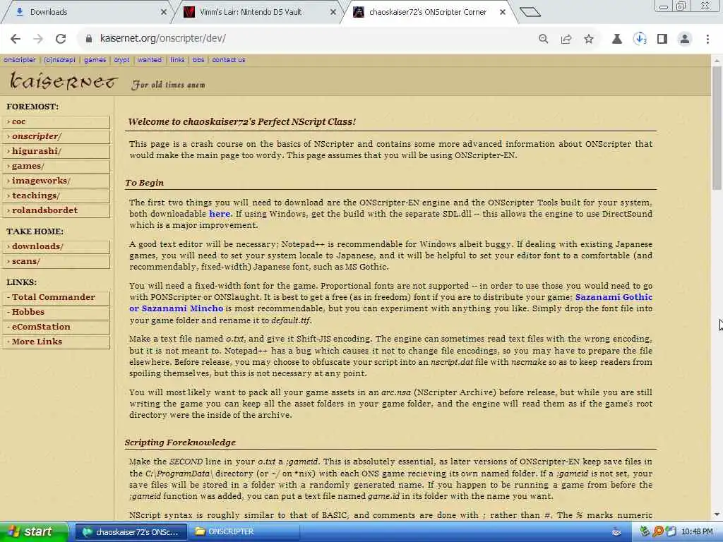Open the wanted top nav link
723x542 pixels.
pos(150,60)
